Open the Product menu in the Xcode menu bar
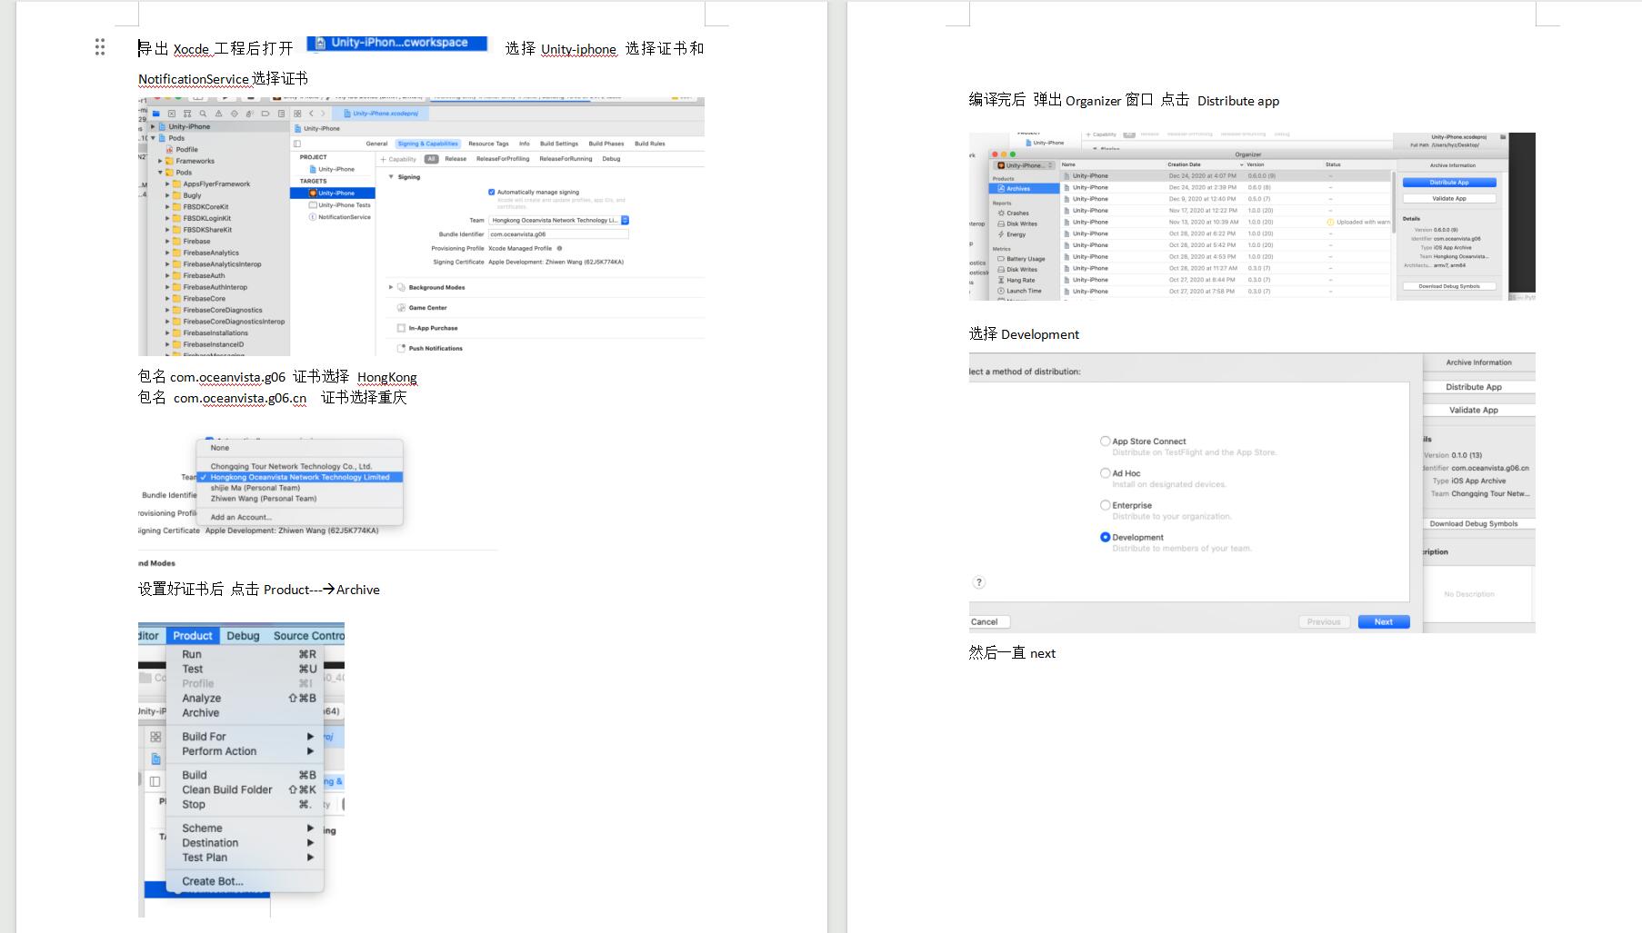The height and width of the screenshot is (933, 1642). [193, 636]
